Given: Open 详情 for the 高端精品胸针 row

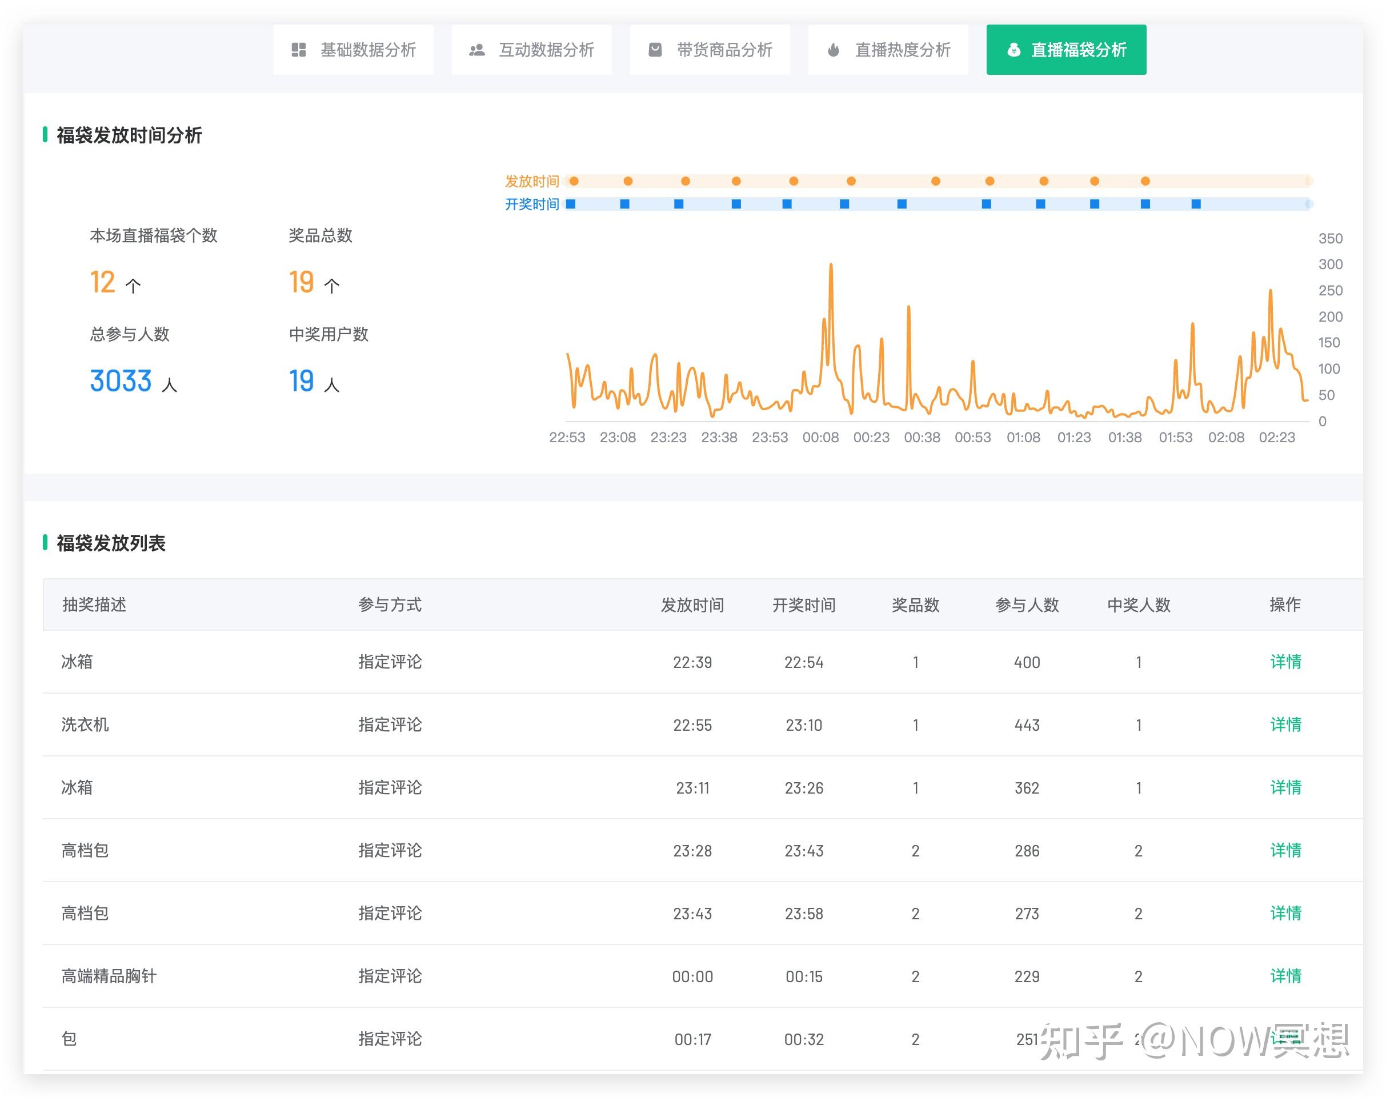Looking at the screenshot, I should click(1285, 977).
